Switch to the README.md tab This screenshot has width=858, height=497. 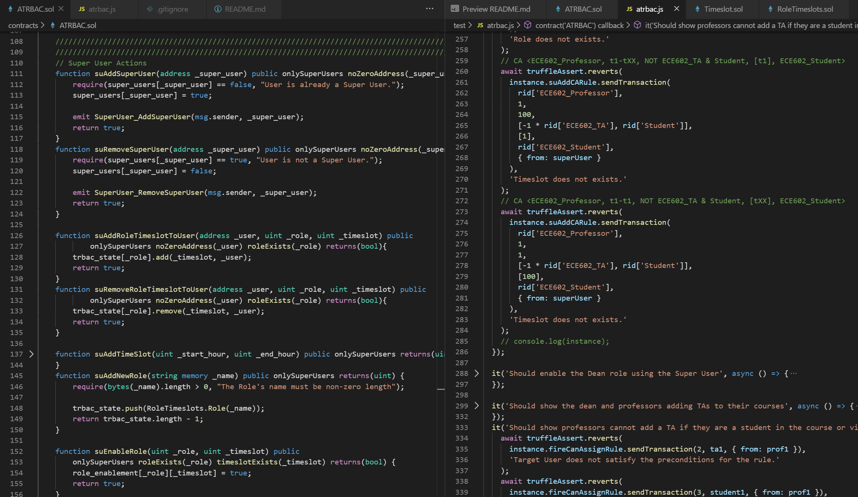pyautogui.click(x=245, y=9)
